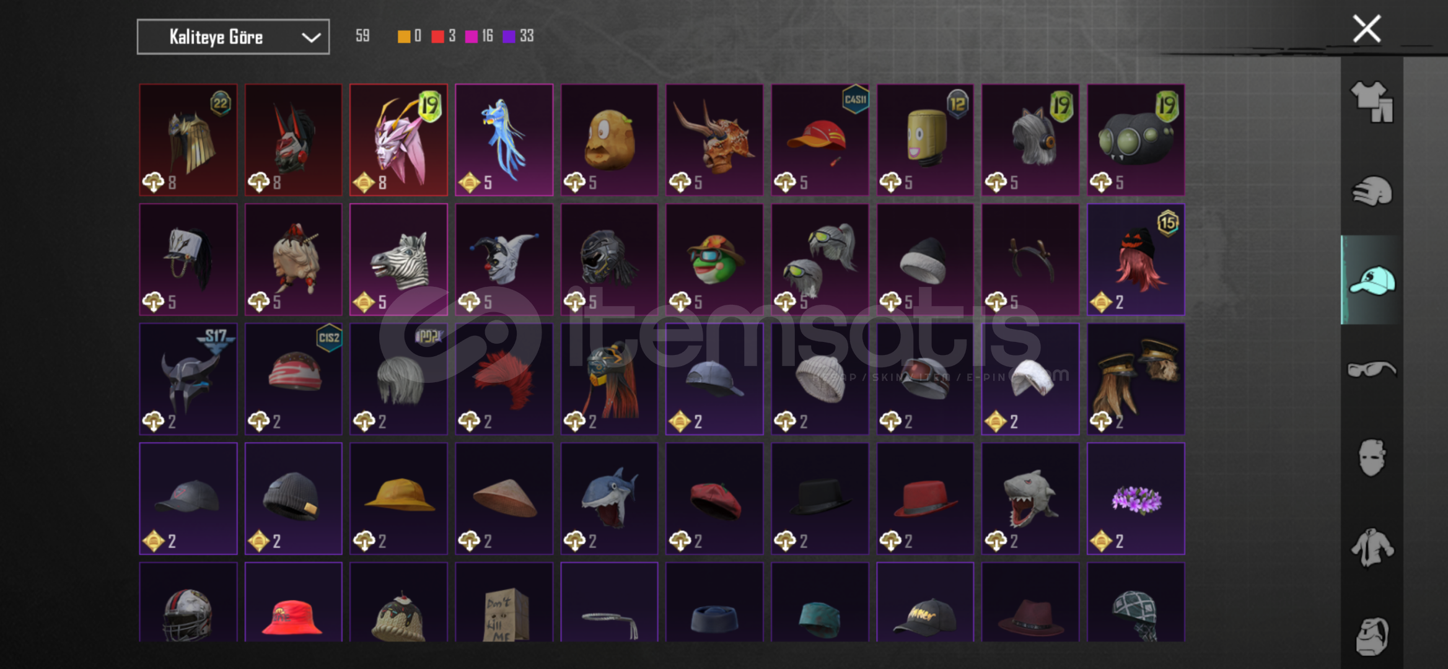This screenshot has height=669, width=1448.
Task: Select the cap headwear category tab
Action: point(1372,280)
